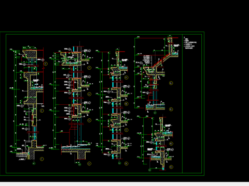Viewport: 249px width, 186px height.
Task: Click the outer green drawing border at its top edge
Action: point(102,32)
